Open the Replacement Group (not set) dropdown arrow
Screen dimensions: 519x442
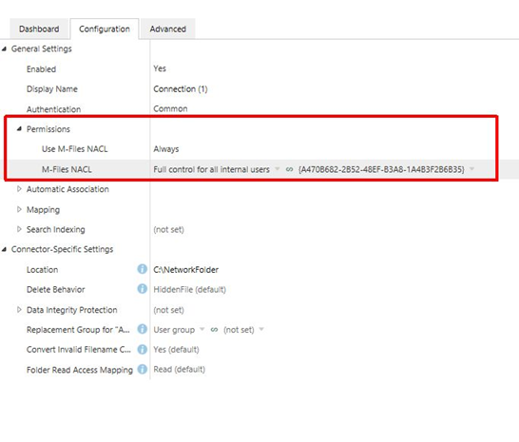(261, 329)
